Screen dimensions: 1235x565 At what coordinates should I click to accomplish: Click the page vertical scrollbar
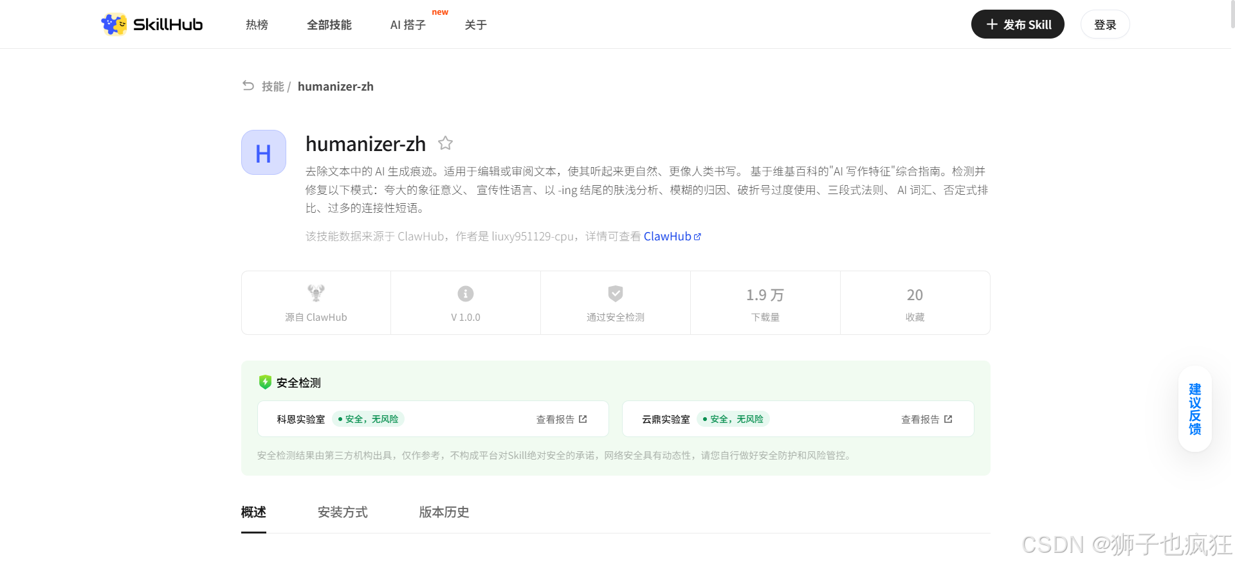(x=1232, y=14)
